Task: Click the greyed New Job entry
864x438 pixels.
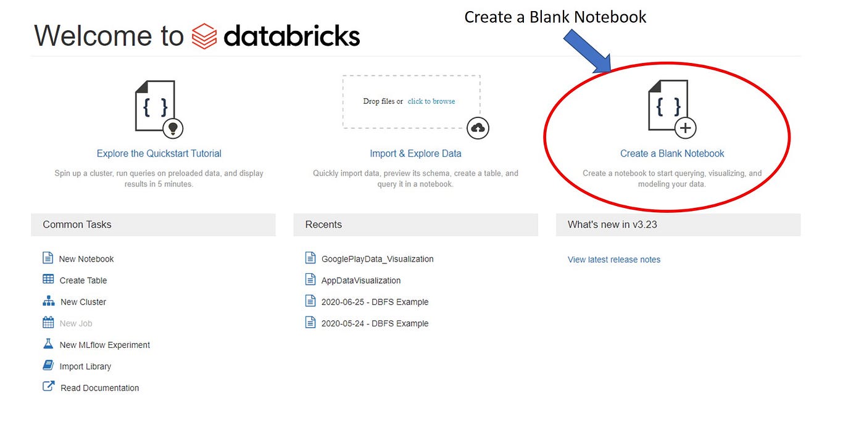Action: [76, 323]
